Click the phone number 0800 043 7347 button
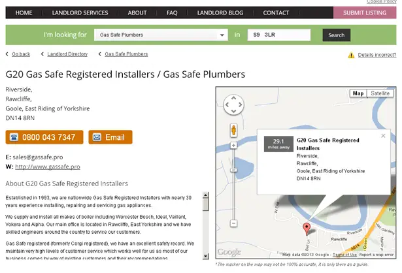Screen dimensions: 402x273 tap(44, 137)
